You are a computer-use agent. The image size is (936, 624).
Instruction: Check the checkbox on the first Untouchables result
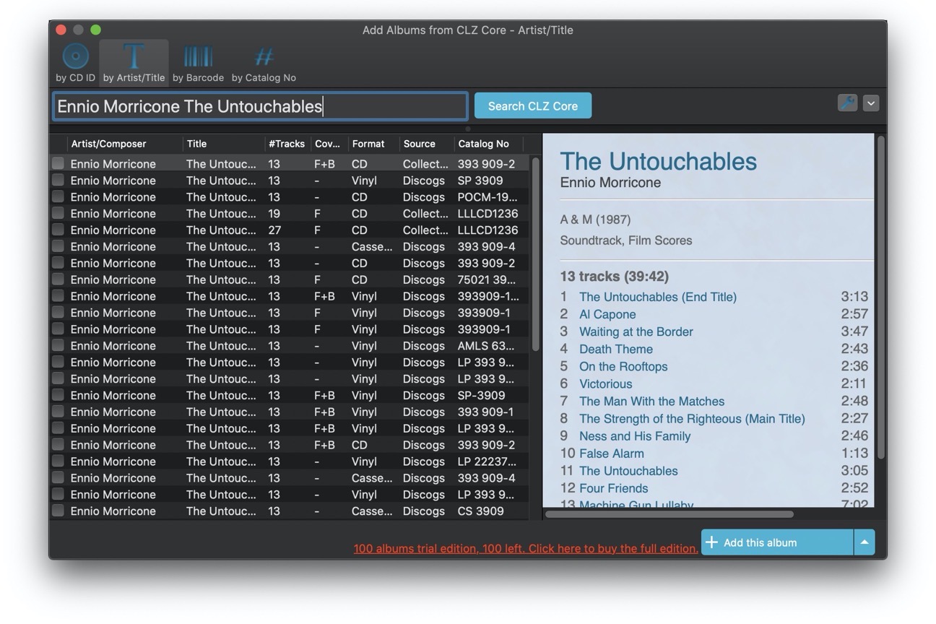click(x=58, y=163)
